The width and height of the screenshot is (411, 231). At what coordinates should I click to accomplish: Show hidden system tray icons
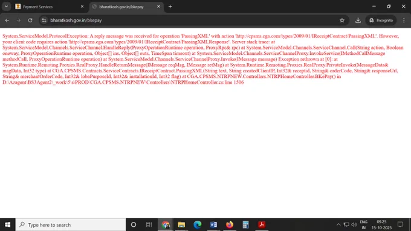338,225
